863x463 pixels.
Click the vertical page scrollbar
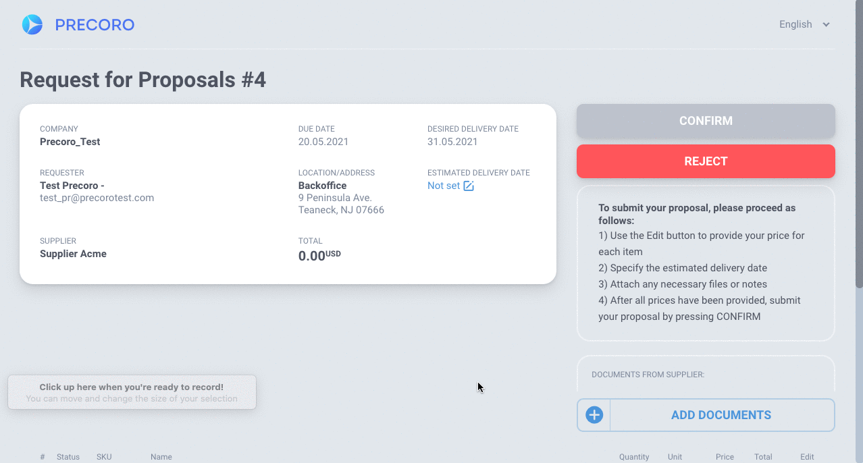coord(859,145)
